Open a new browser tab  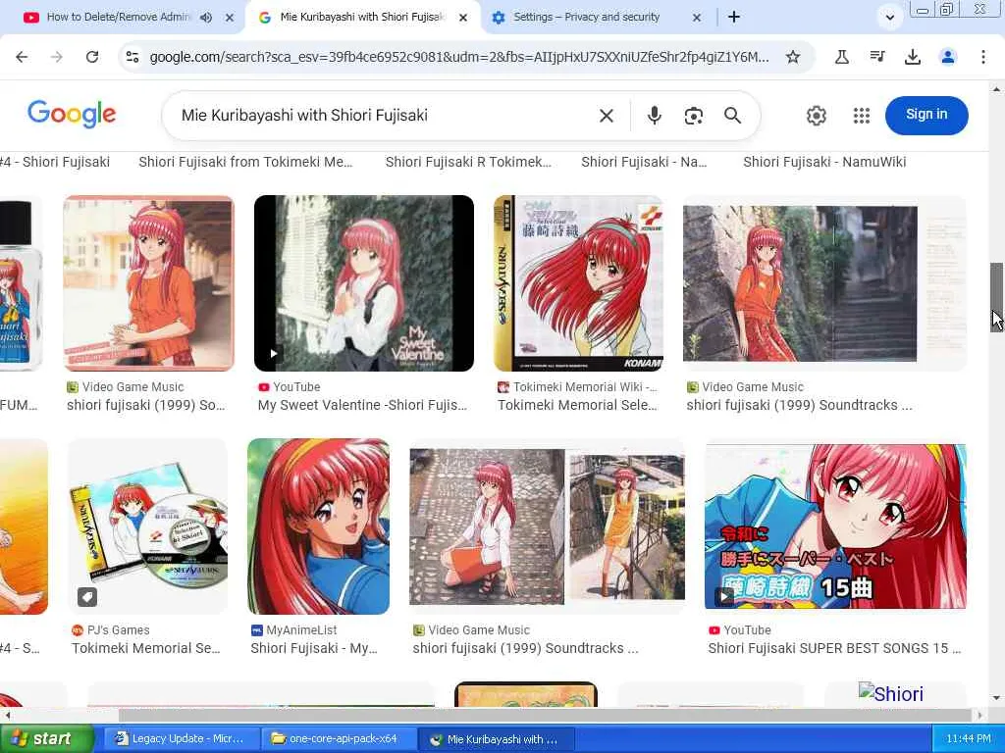tap(734, 18)
